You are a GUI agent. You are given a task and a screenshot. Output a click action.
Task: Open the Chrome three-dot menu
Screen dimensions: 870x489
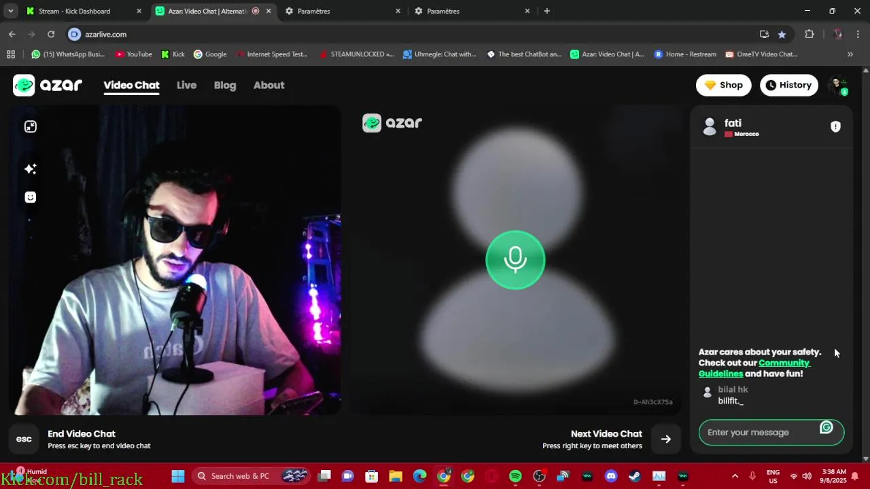(x=858, y=34)
